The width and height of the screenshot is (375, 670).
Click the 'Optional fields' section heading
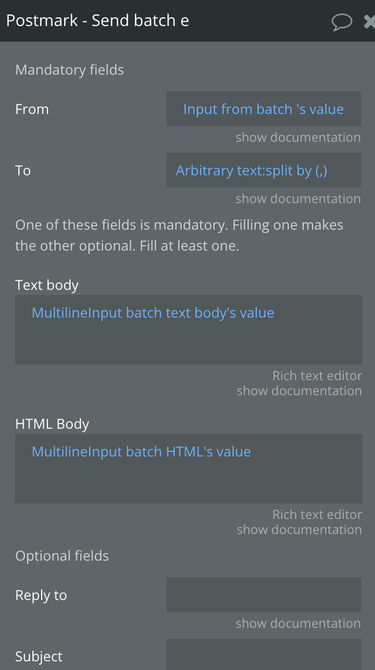tap(62, 556)
